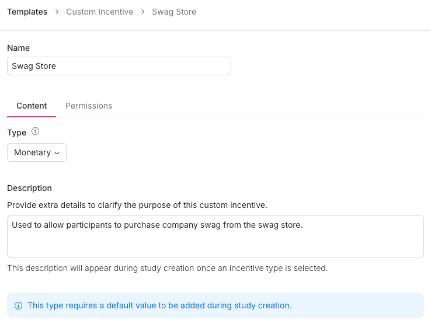
Task: Click the info icon next to Type
Action: click(x=35, y=131)
